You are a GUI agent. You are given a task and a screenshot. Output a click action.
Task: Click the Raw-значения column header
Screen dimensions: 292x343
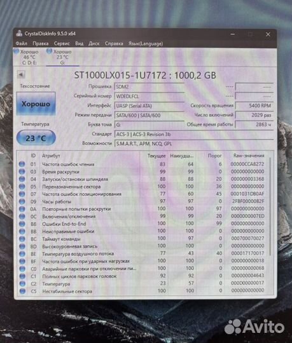click(249, 156)
